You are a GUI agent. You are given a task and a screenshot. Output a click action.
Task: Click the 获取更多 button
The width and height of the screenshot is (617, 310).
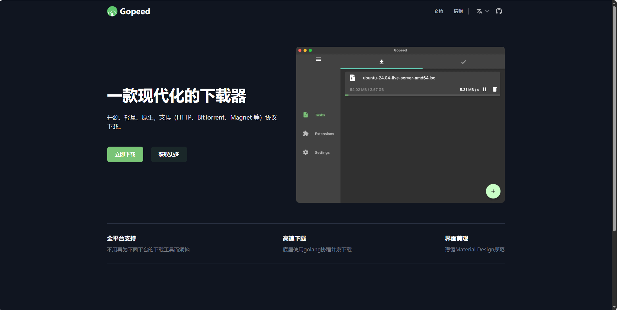[x=169, y=154]
